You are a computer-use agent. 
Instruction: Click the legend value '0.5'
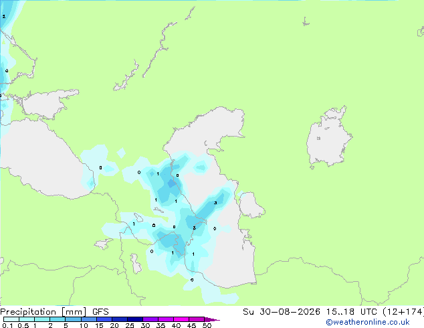(x=23, y=325)
